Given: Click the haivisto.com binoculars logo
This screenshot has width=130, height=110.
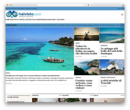Looking at the screenshot, I should coord(24,14).
